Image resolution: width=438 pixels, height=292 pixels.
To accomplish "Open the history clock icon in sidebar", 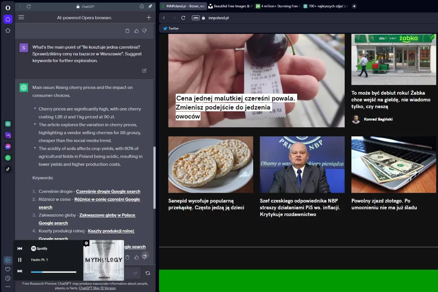I will coord(8,278).
